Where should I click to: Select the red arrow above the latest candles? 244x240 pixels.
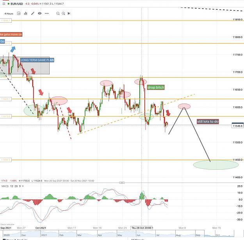tap(168, 113)
